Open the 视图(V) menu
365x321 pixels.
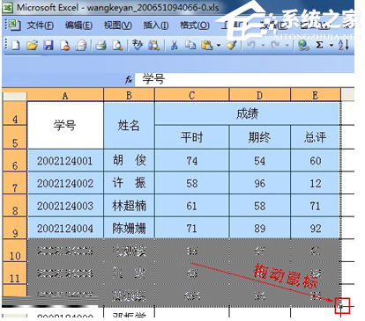(x=117, y=26)
